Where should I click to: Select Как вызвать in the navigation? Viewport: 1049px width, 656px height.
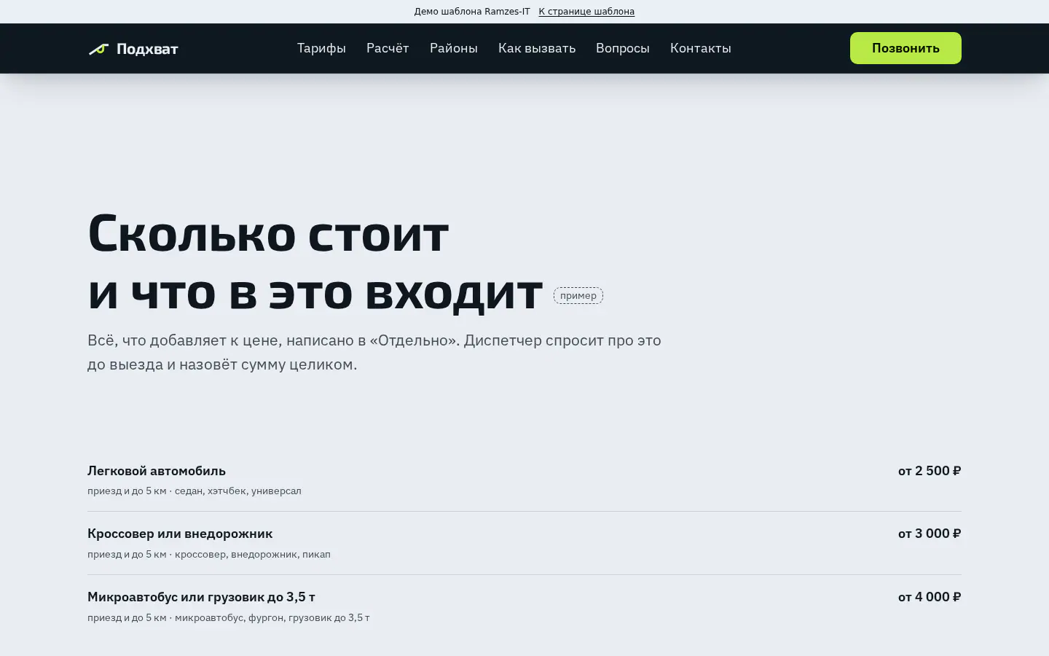(537, 48)
